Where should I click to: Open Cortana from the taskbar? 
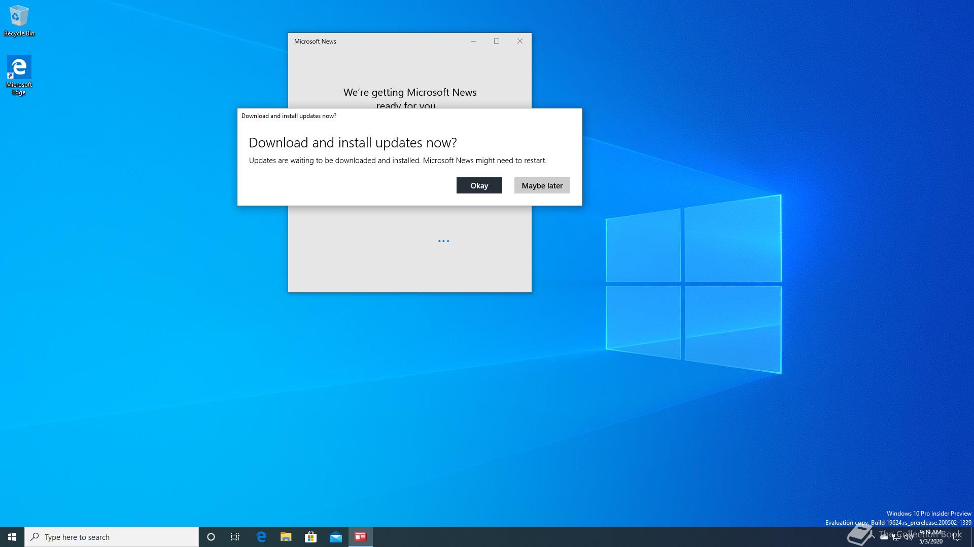coord(211,537)
